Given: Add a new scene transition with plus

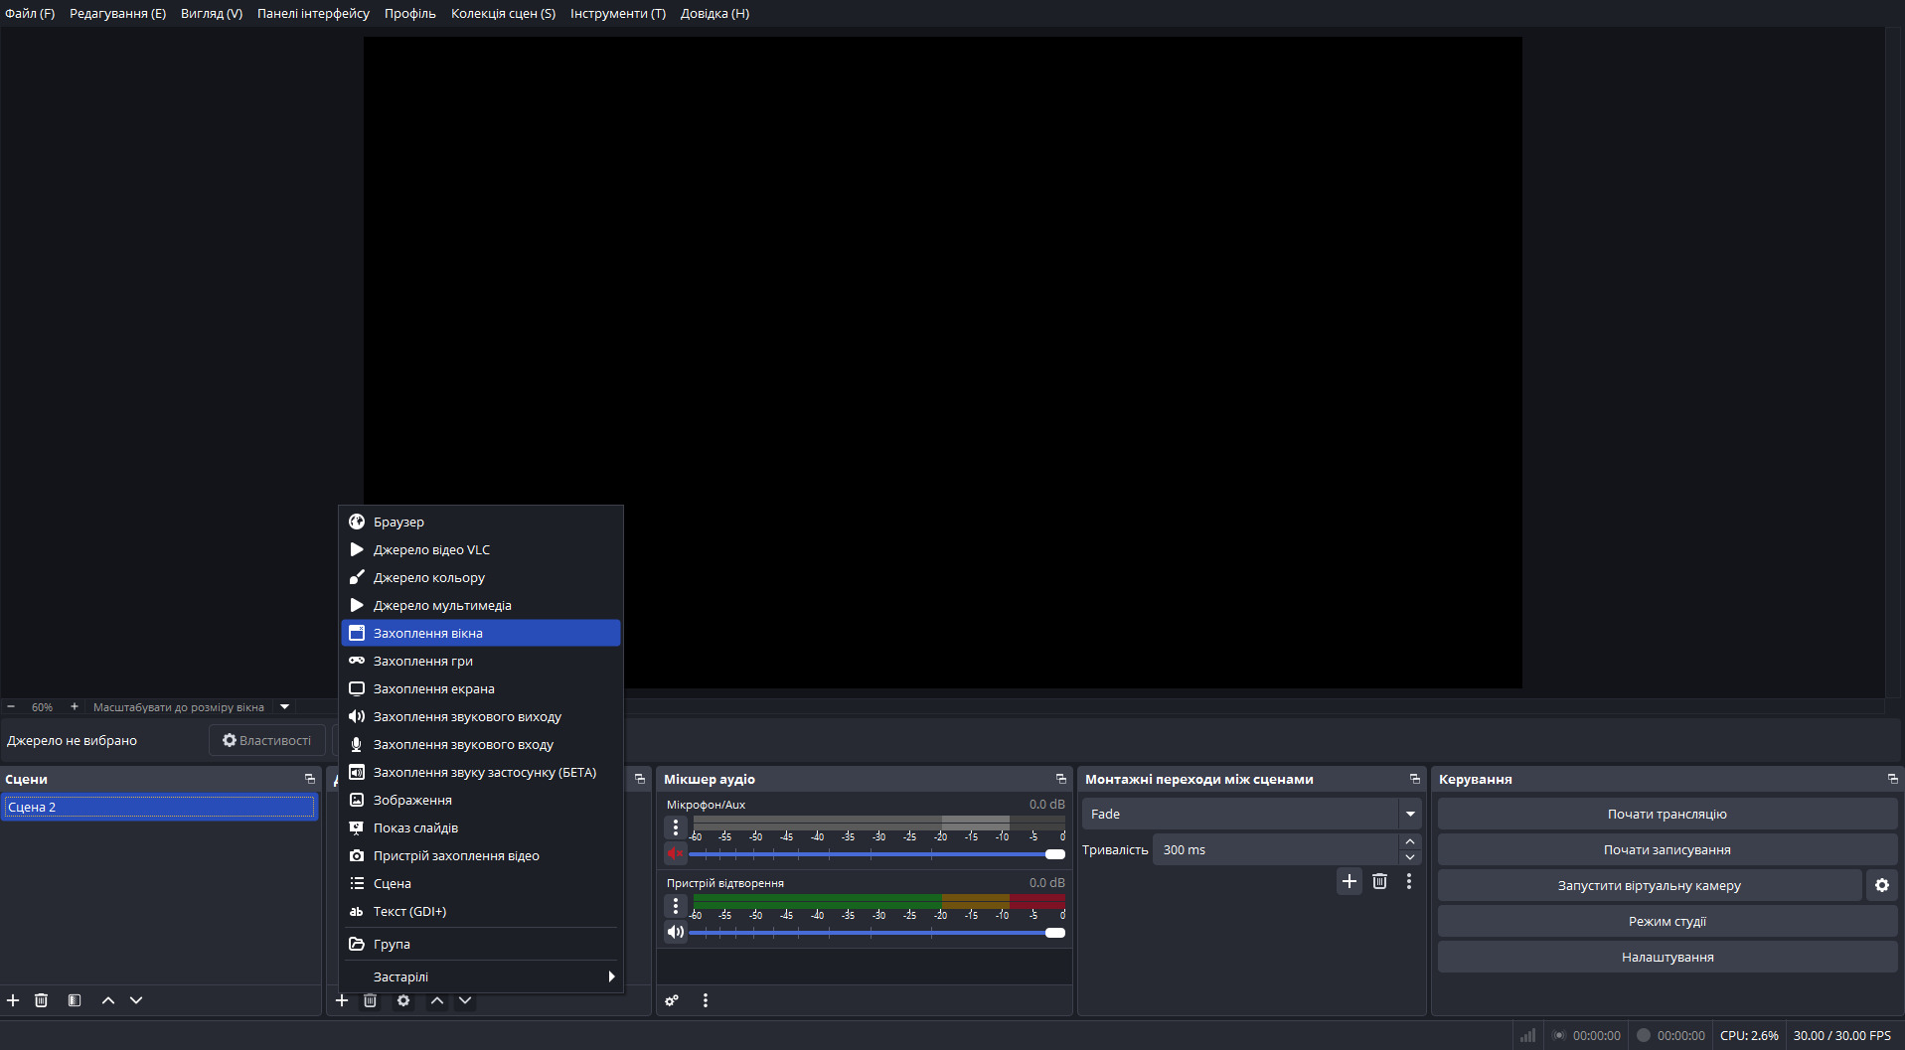Looking at the screenshot, I should pyautogui.click(x=1349, y=881).
